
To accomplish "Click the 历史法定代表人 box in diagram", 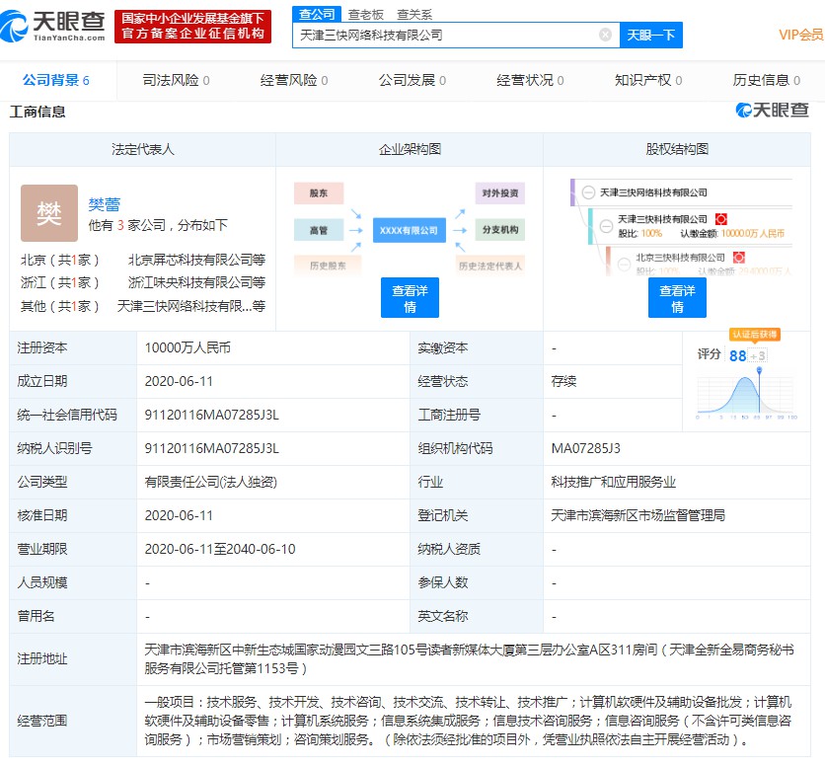I will point(490,266).
